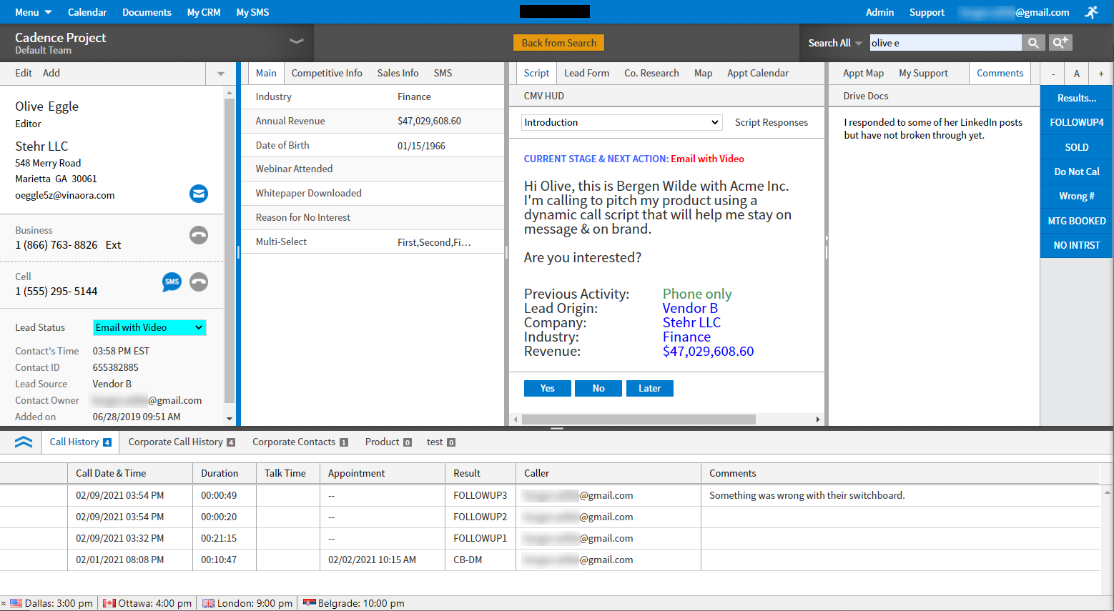Open the test tab
This screenshot has width=1114, height=611.
pos(440,442)
